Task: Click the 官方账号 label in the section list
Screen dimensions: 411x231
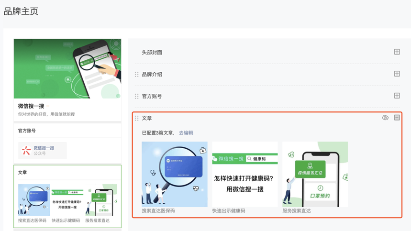Action: coord(152,97)
